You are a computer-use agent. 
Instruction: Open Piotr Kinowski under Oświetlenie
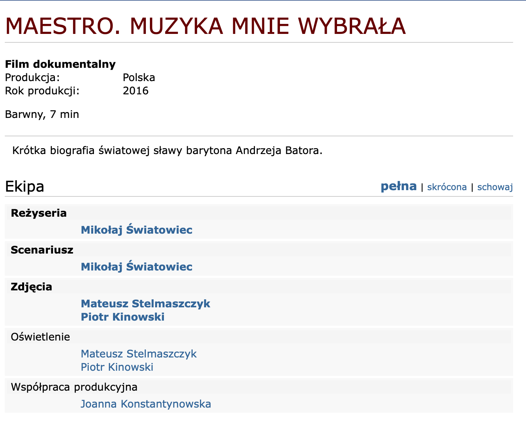(x=117, y=367)
